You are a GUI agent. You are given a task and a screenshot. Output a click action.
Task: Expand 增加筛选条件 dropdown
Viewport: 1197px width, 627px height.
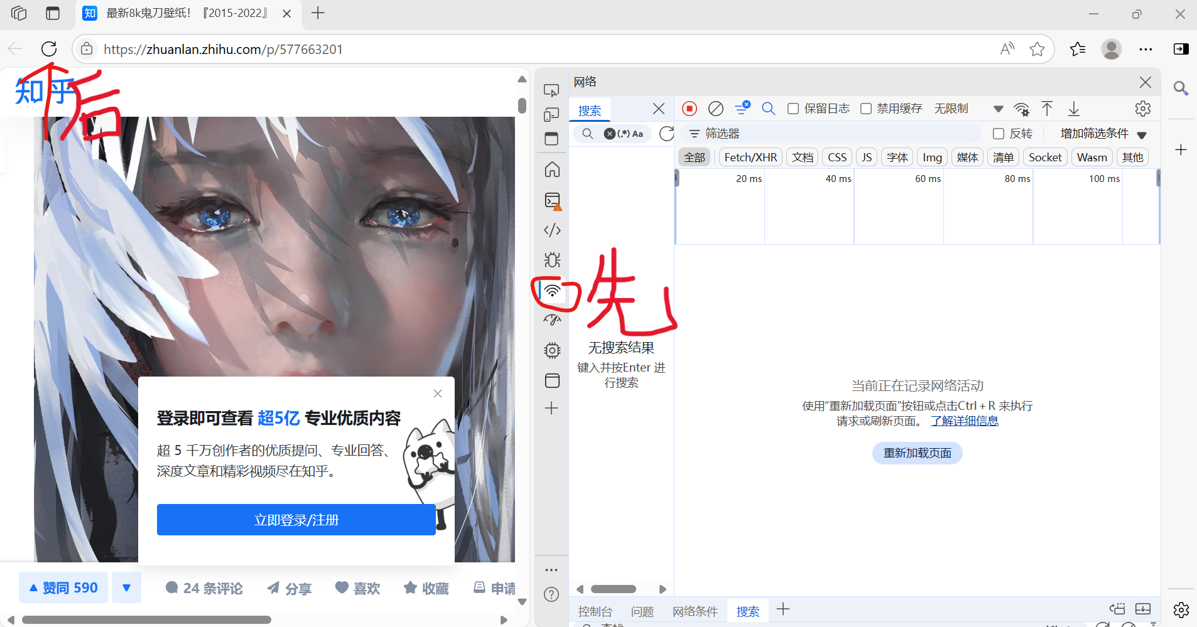1103,134
